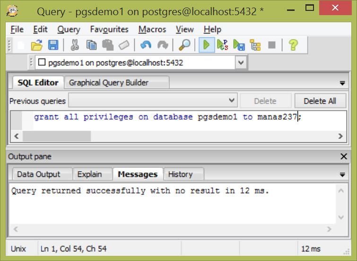Show the History tab

(x=183, y=174)
